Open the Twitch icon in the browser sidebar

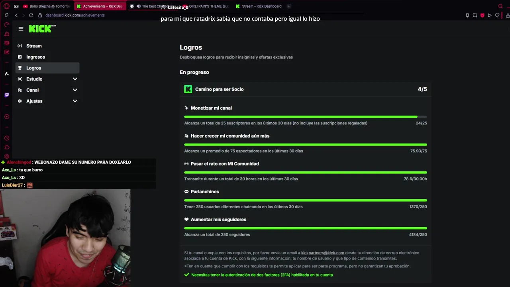(x=7, y=95)
